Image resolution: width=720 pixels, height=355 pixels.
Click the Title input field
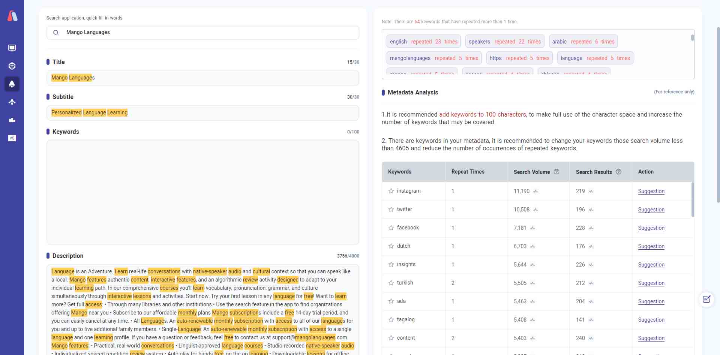(202, 78)
